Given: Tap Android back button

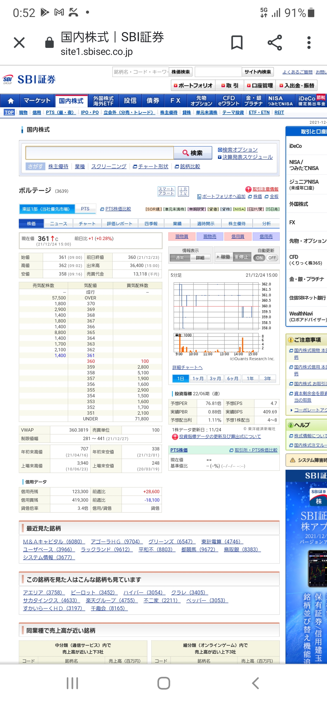Looking at the screenshot, I should tap(255, 683).
